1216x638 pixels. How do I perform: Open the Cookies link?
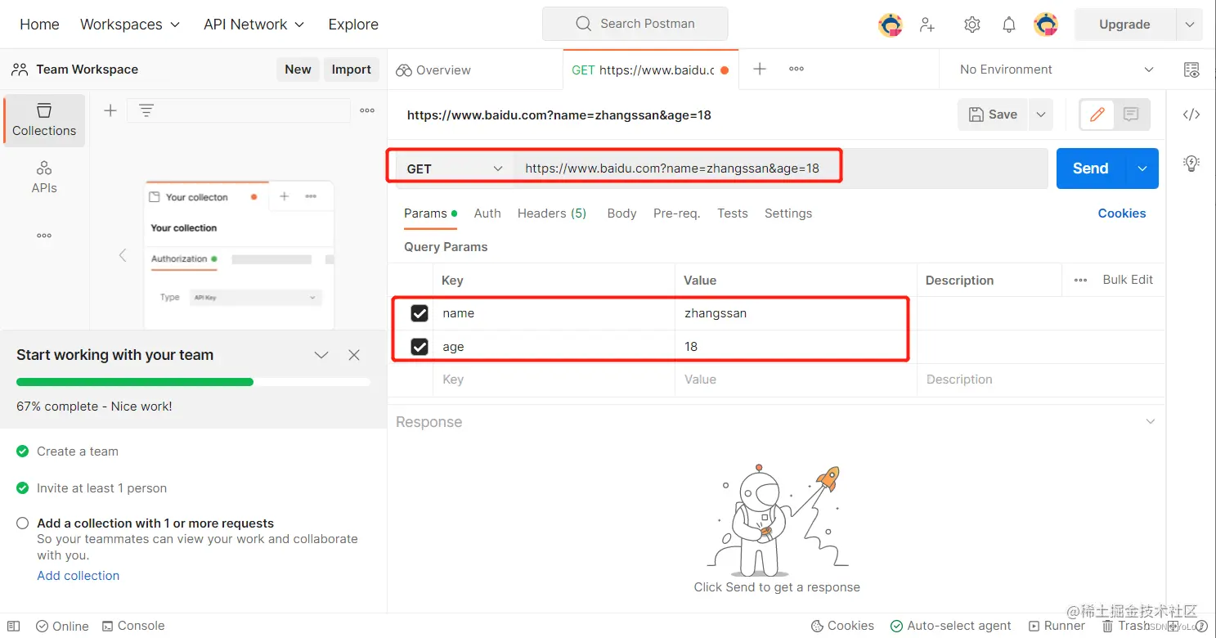click(x=1122, y=213)
